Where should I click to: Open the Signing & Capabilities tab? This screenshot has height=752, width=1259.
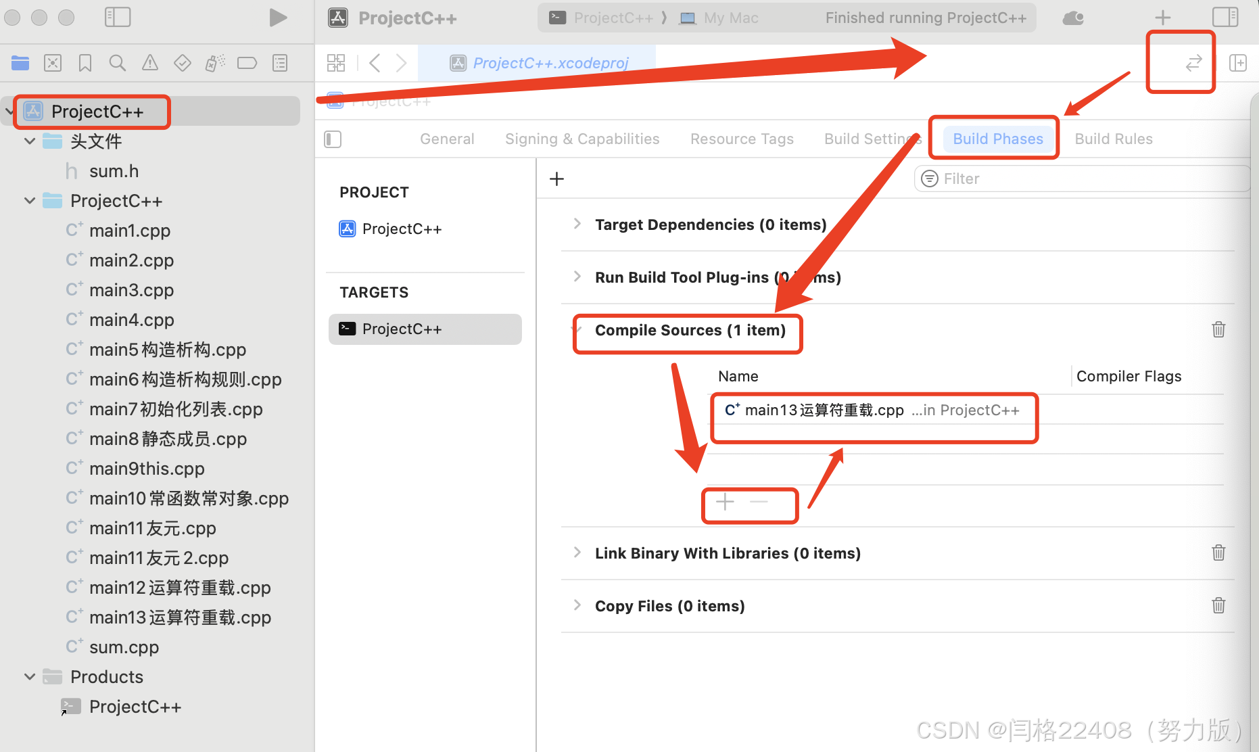[581, 139]
